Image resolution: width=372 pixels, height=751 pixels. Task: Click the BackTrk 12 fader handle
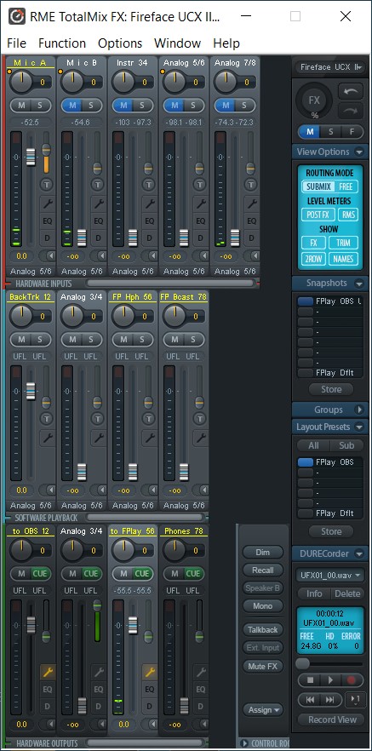coord(31,392)
